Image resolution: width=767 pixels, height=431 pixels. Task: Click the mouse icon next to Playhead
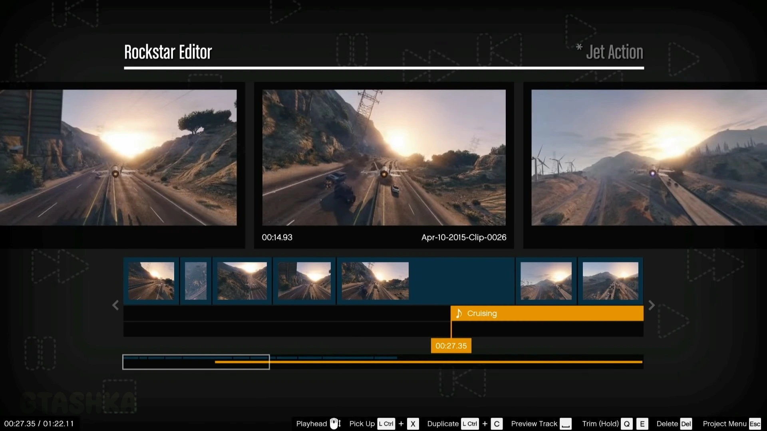point(335,423)
